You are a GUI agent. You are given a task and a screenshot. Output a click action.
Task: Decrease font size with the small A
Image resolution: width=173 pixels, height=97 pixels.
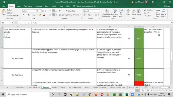[x=46, y=11]
